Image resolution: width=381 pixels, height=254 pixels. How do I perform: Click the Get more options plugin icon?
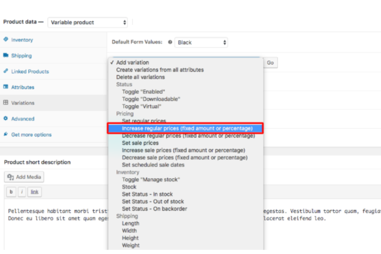pos(6,134)
